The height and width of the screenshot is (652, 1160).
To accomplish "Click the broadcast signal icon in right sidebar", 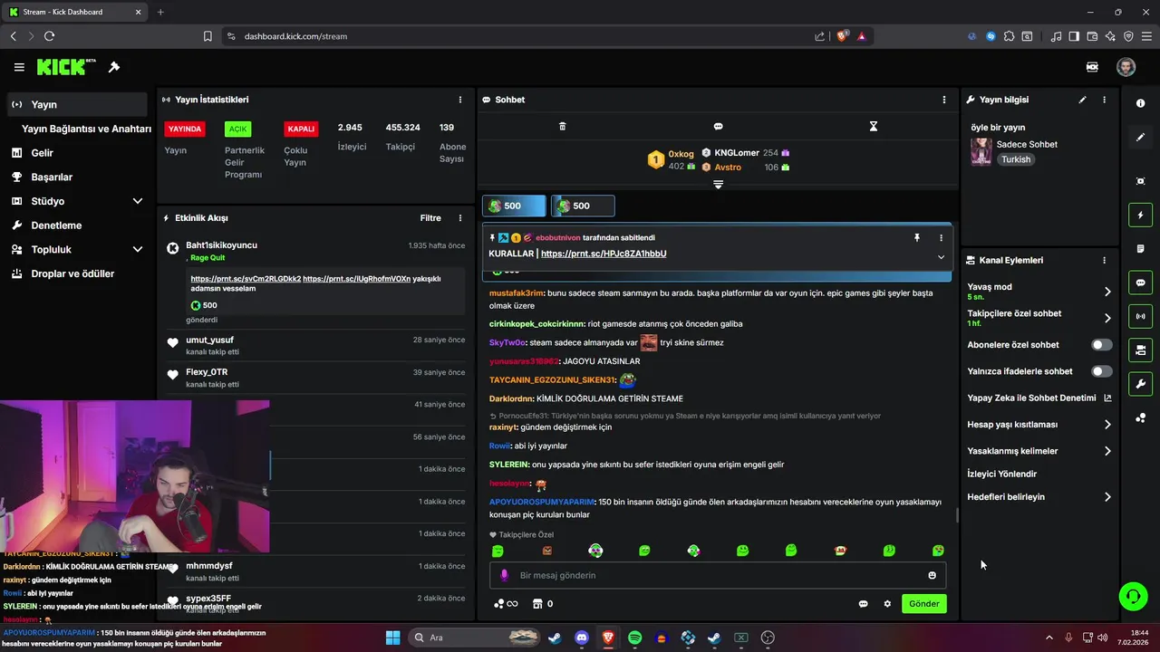I will [1140, 316].
